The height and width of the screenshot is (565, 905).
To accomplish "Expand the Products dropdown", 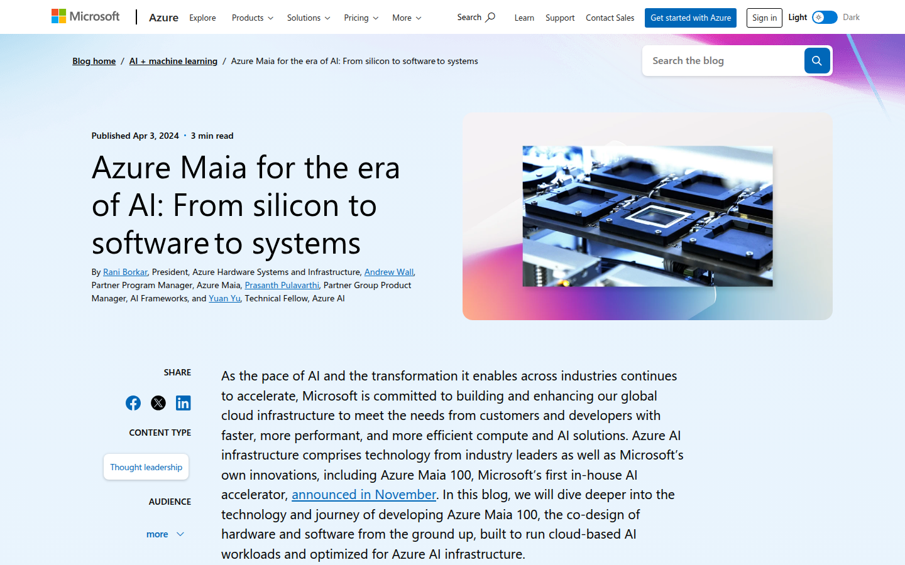I will coord(253,18).
